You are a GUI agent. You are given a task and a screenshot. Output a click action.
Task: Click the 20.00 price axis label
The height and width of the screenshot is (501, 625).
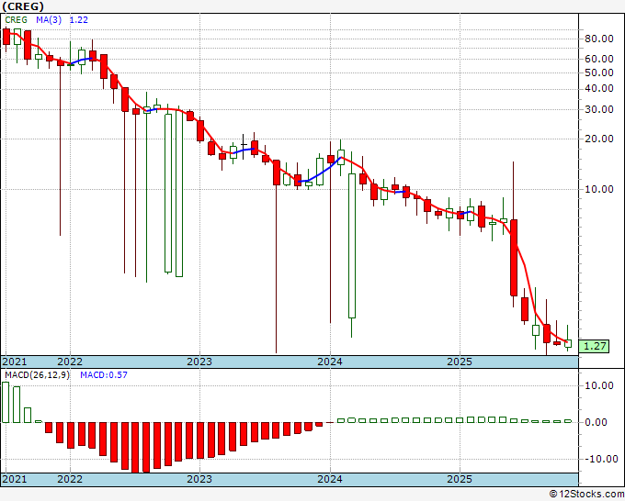point(599,139)
